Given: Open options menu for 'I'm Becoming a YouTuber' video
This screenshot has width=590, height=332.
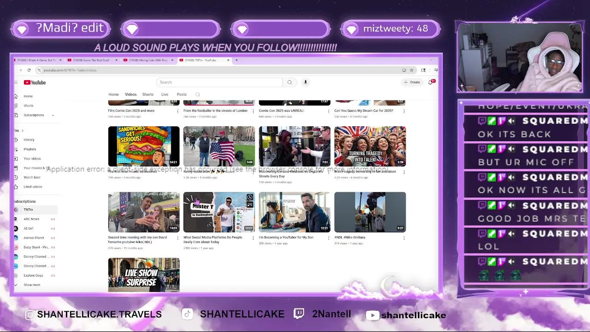Looking at the screenshot, I should click(x=329, y=238).
